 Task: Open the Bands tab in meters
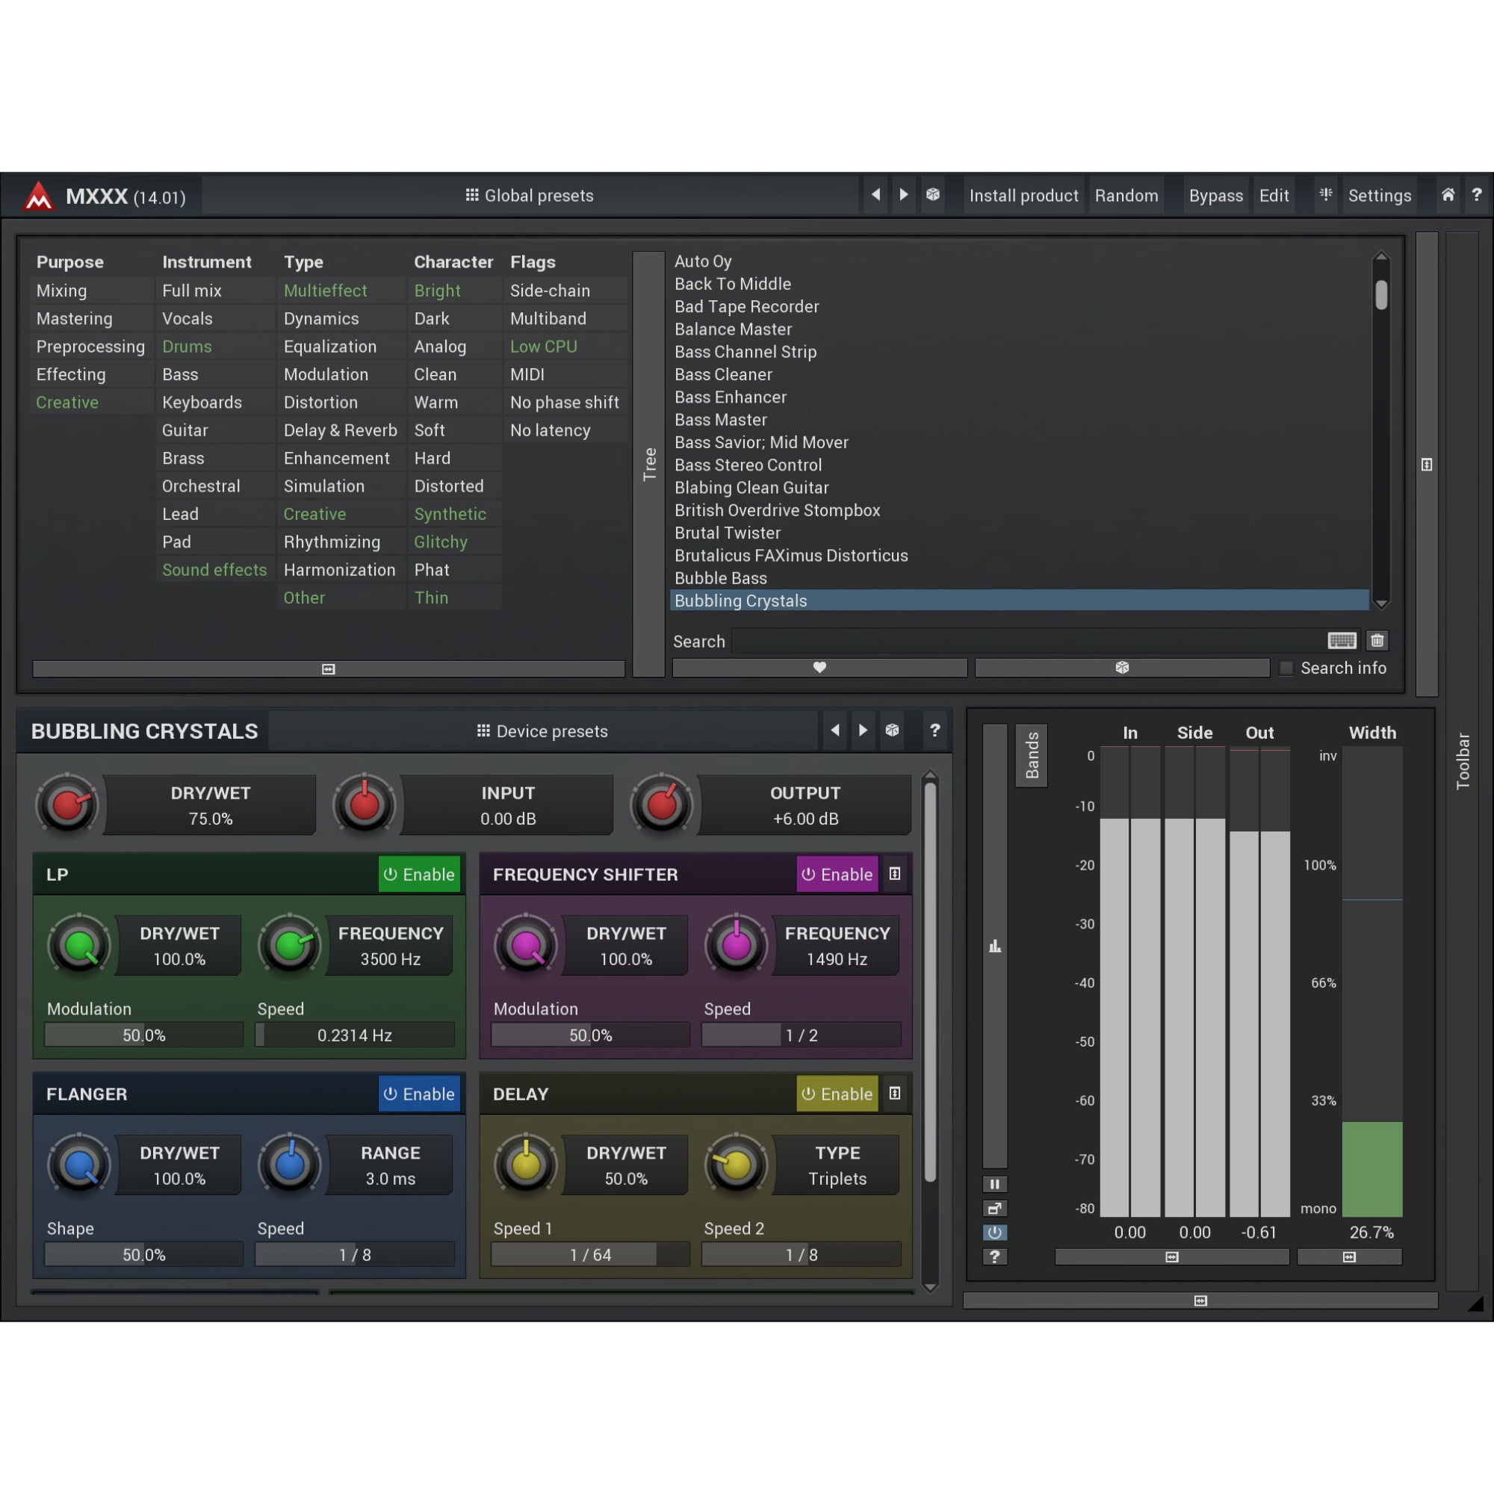click(x=1031, y=755)
